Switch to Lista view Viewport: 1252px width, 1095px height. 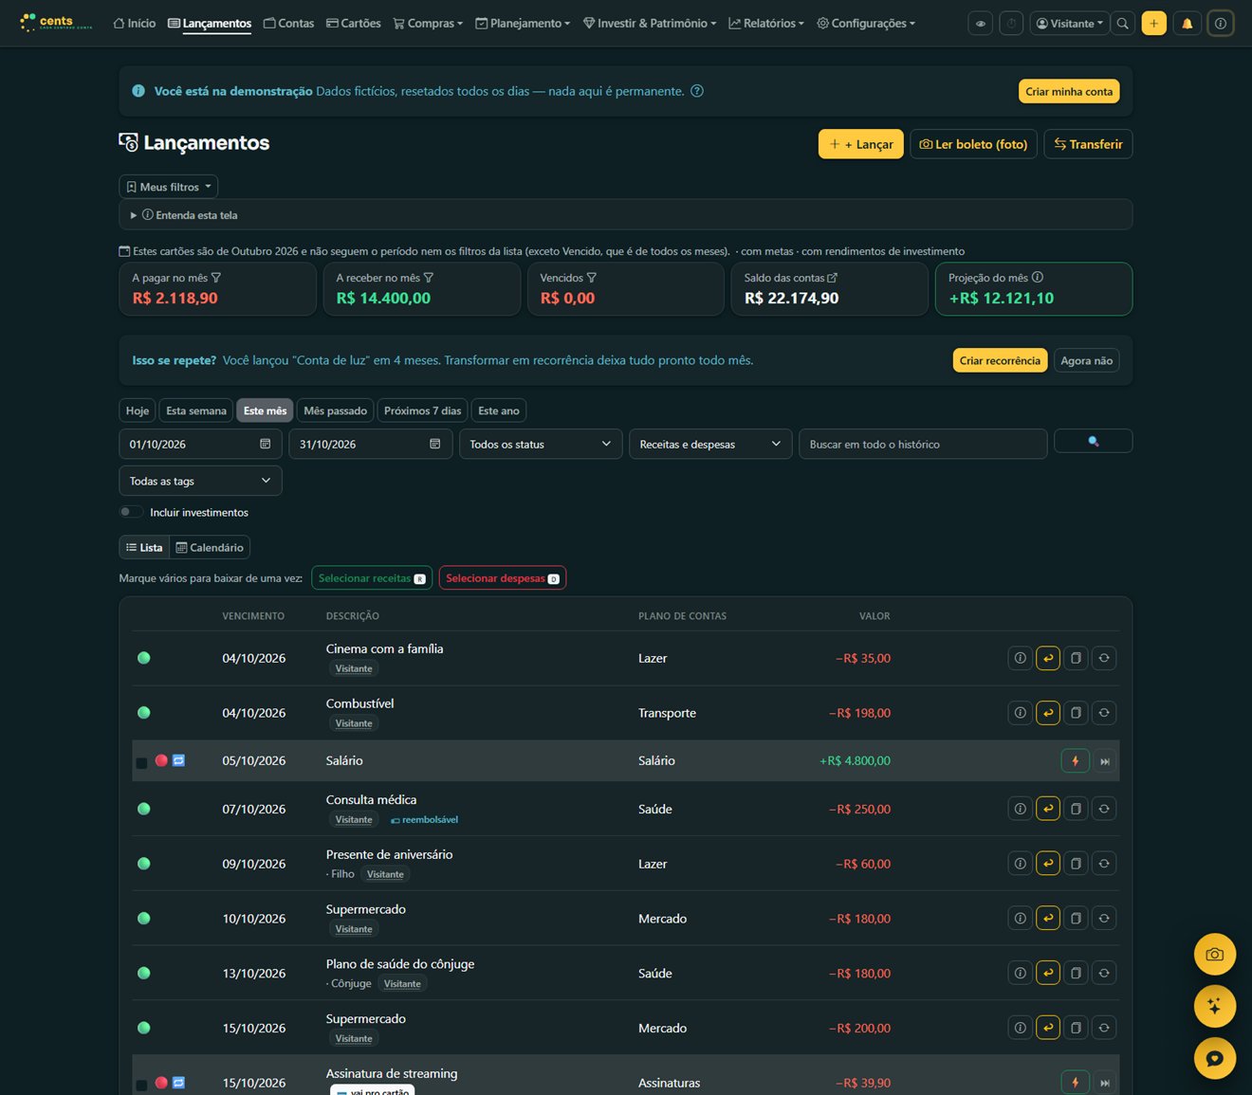click(x=144, y=547)
